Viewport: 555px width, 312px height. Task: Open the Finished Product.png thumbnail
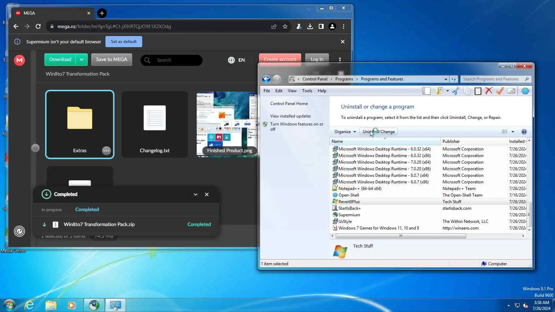pos(227,124)
